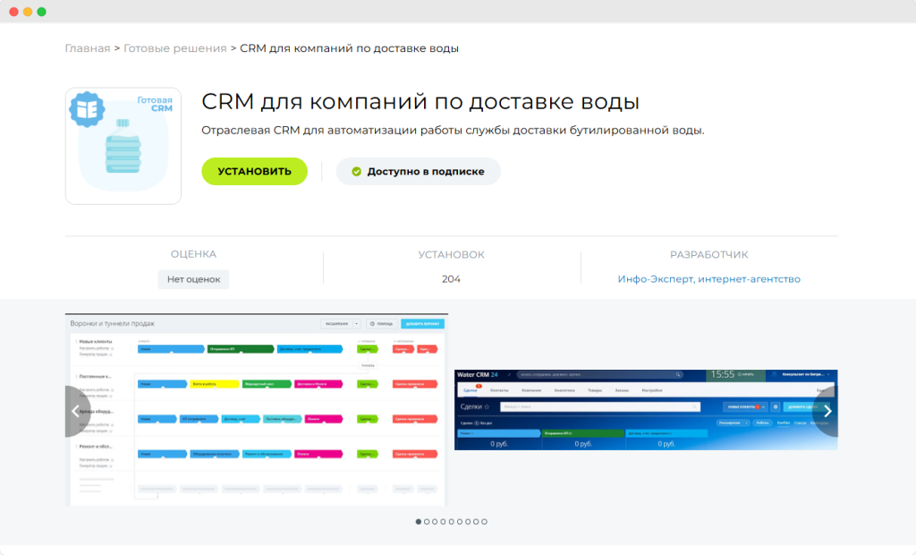The height and width of the screenshot is (555, 916).
Task: Click the green window fullscreen button
Action: pyautogui.click(x=41, y=12)
